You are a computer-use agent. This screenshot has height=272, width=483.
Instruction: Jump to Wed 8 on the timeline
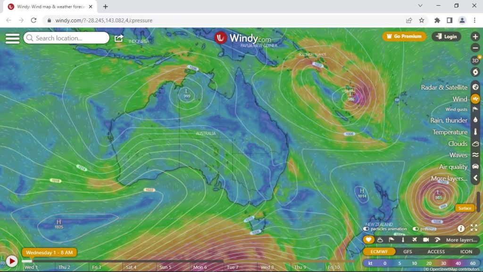(x=267, y=267)
